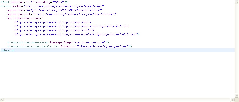Place cursor on xmlns:context attribute line
239x102 pixels.
tap(62, 14)
